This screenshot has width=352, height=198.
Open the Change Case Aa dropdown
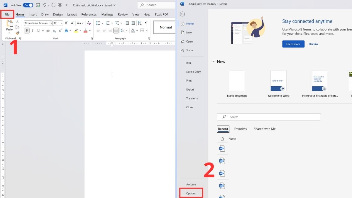tap(80, 23)
